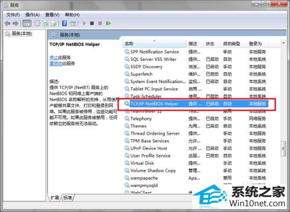
Task: Open the 操作(A) menu
Action: pyautogui.click(x=32, y=15)
